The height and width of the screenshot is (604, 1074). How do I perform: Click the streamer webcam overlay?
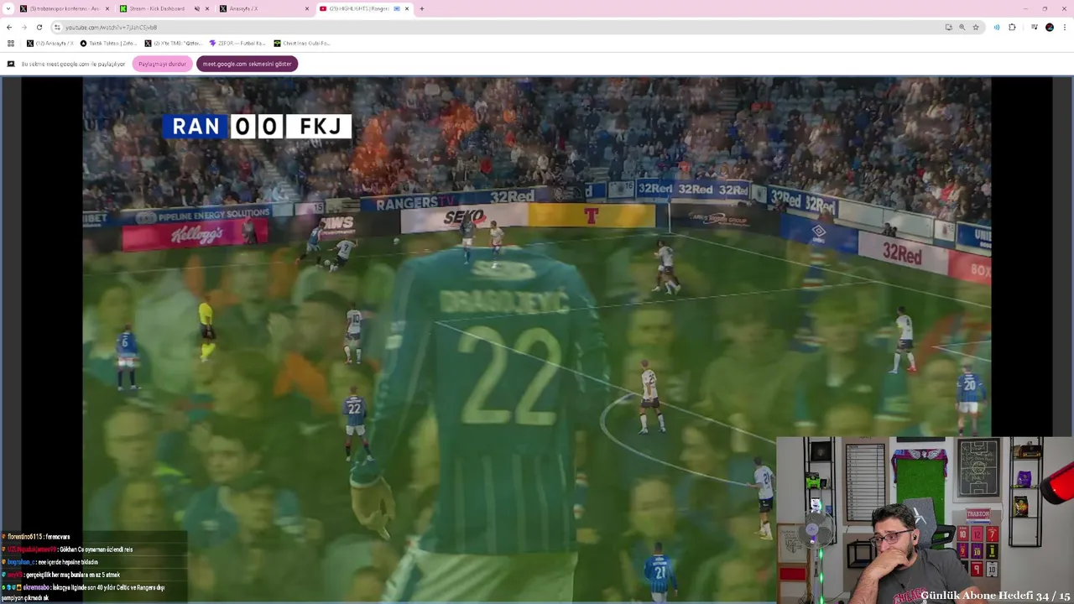click(925, 519)
